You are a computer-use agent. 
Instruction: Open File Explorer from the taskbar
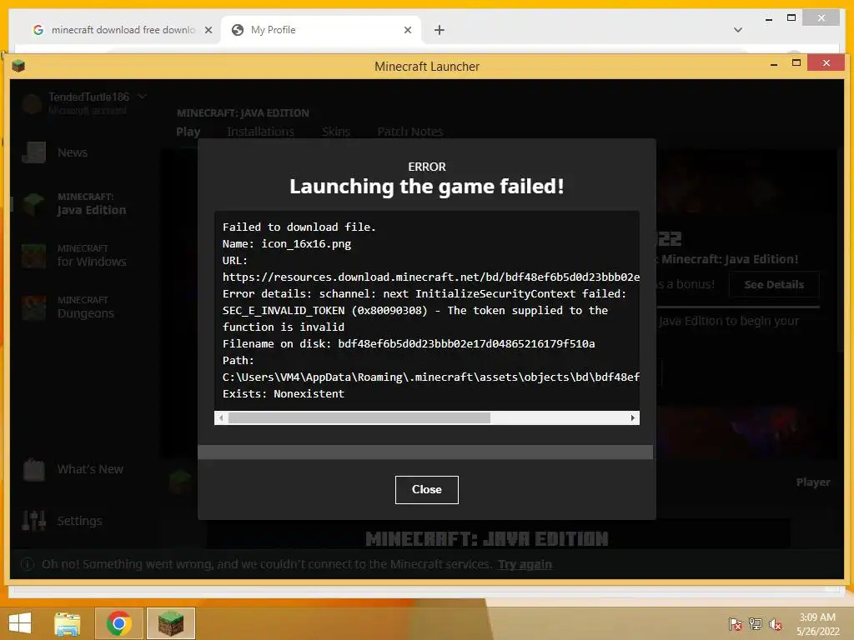[x=68, y=623]
